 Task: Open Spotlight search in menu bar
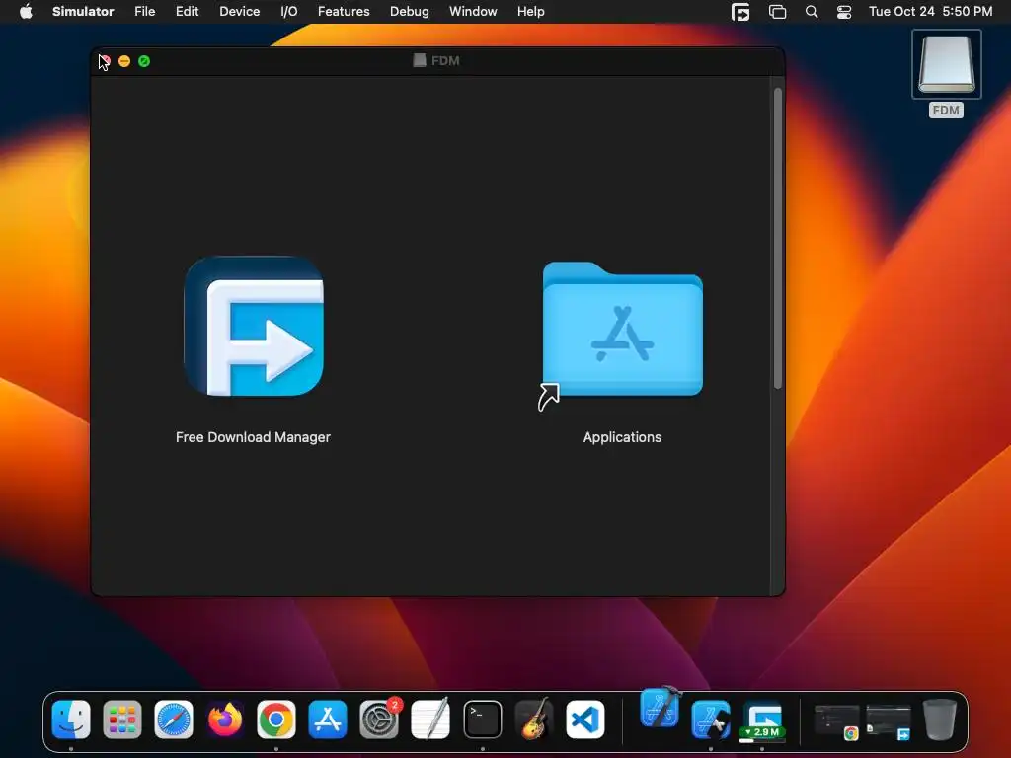pyautogui.click(x=812, y=12)
